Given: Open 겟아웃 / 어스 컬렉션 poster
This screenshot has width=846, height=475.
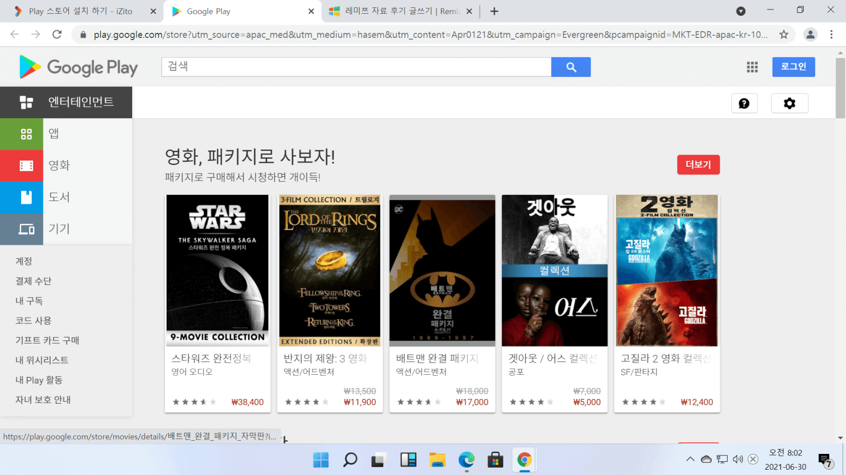Looking at the screenshot, I should point(555,270).
